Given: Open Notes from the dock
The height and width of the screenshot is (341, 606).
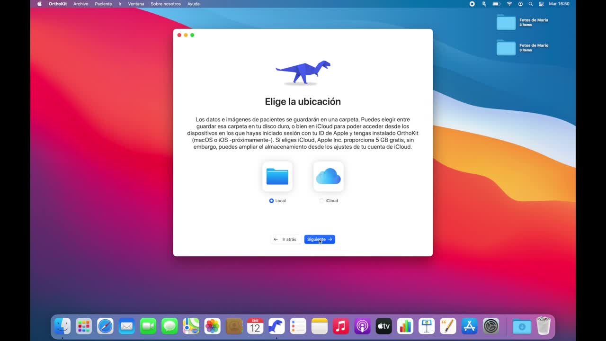Looking at the screenshot, I should (x=320, y=326).
